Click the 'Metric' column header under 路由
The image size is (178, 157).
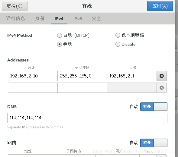[148, 151]
